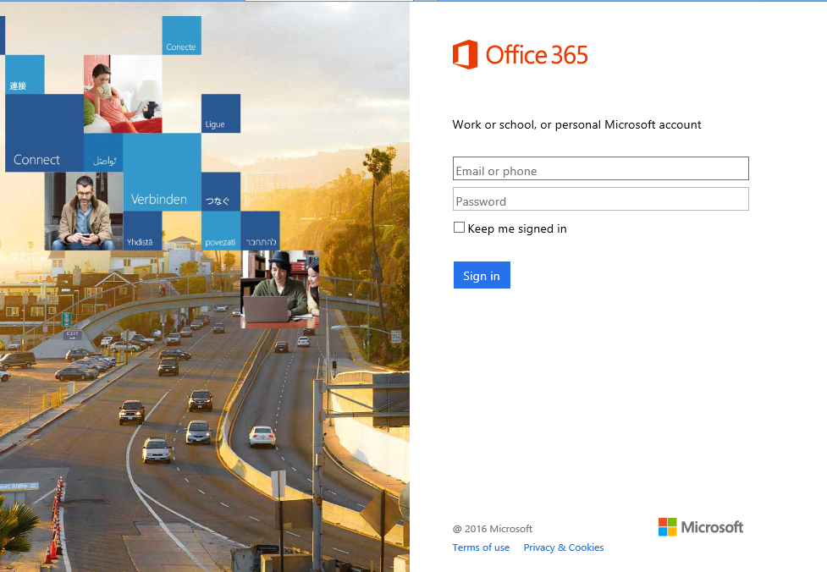Check the Keep me signed in box
The height and width of the screenshot is (572, 827).
459,228
